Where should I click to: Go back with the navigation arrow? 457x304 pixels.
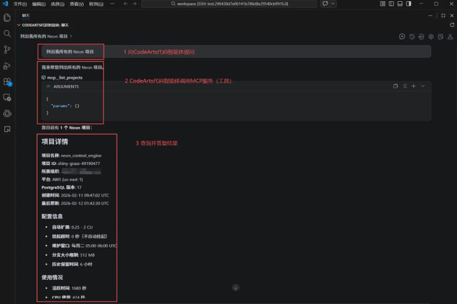click(126, 4)
